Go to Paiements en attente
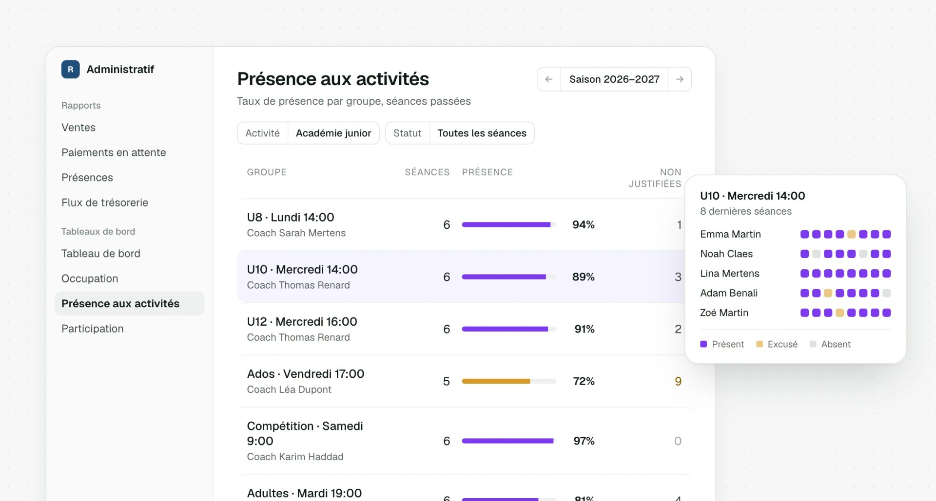Image resolution: width=936 pixels, height=501 pixels. (114, 152)
